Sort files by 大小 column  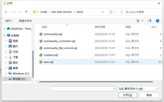tap(154, 27)
